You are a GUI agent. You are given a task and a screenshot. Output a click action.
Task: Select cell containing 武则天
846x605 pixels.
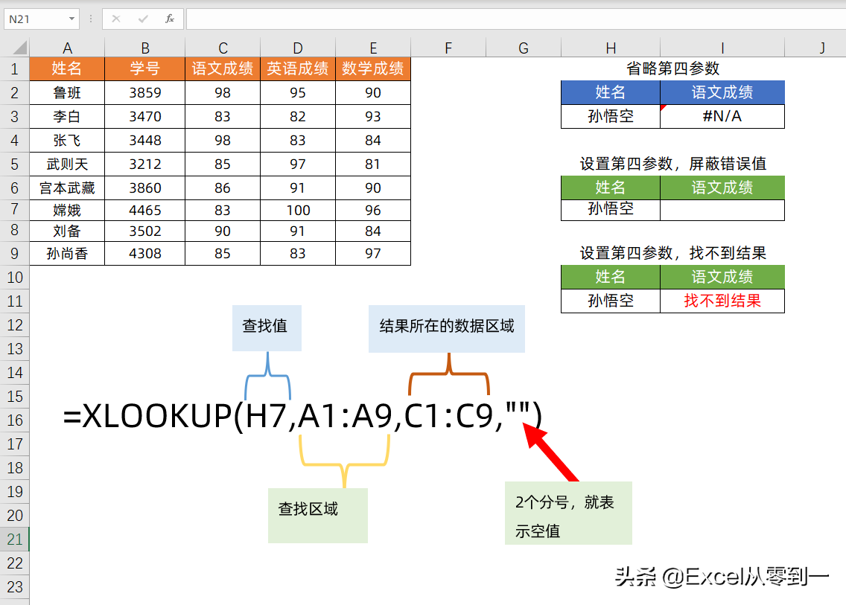click(x=67, y=164)
